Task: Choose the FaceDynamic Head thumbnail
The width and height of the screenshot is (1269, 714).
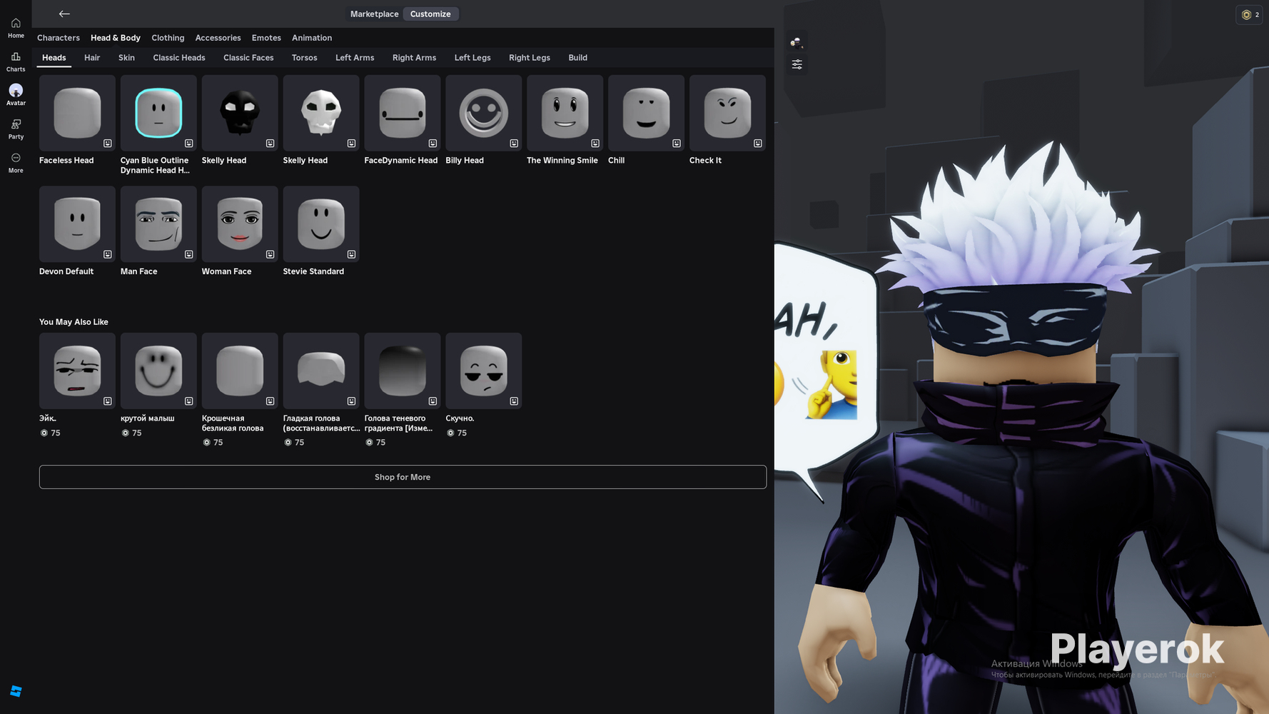Action: pos(403,113)
